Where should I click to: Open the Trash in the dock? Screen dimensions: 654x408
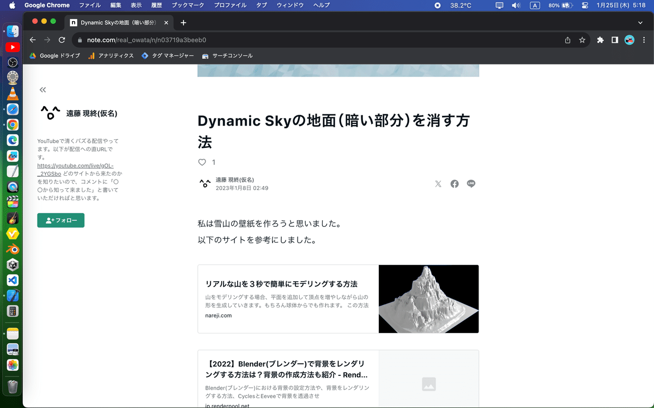[13, 387]
